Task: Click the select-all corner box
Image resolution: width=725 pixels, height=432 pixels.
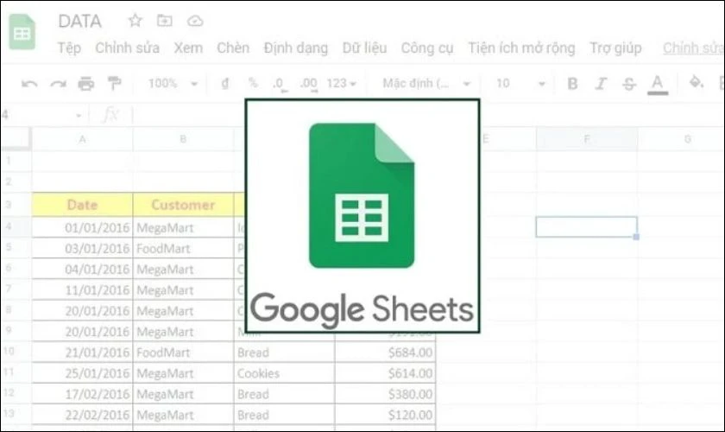Action: 16,139
